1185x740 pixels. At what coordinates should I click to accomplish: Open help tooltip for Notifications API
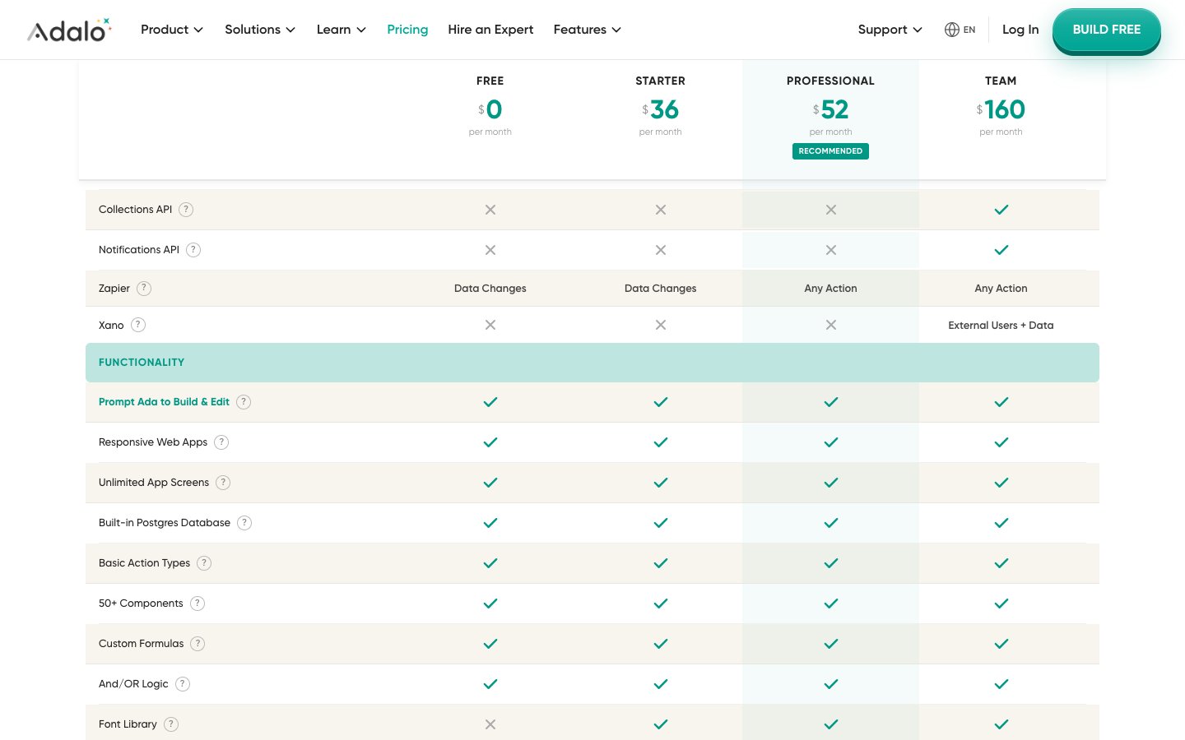[x=193, y=250]
